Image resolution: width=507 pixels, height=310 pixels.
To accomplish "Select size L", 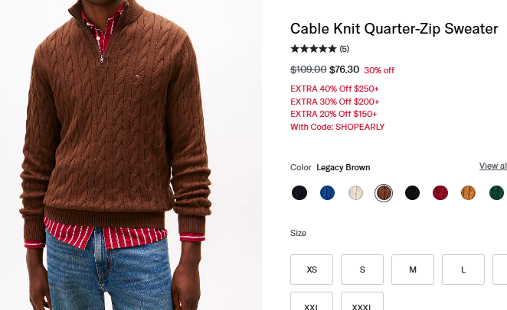I will click(463, 270).
